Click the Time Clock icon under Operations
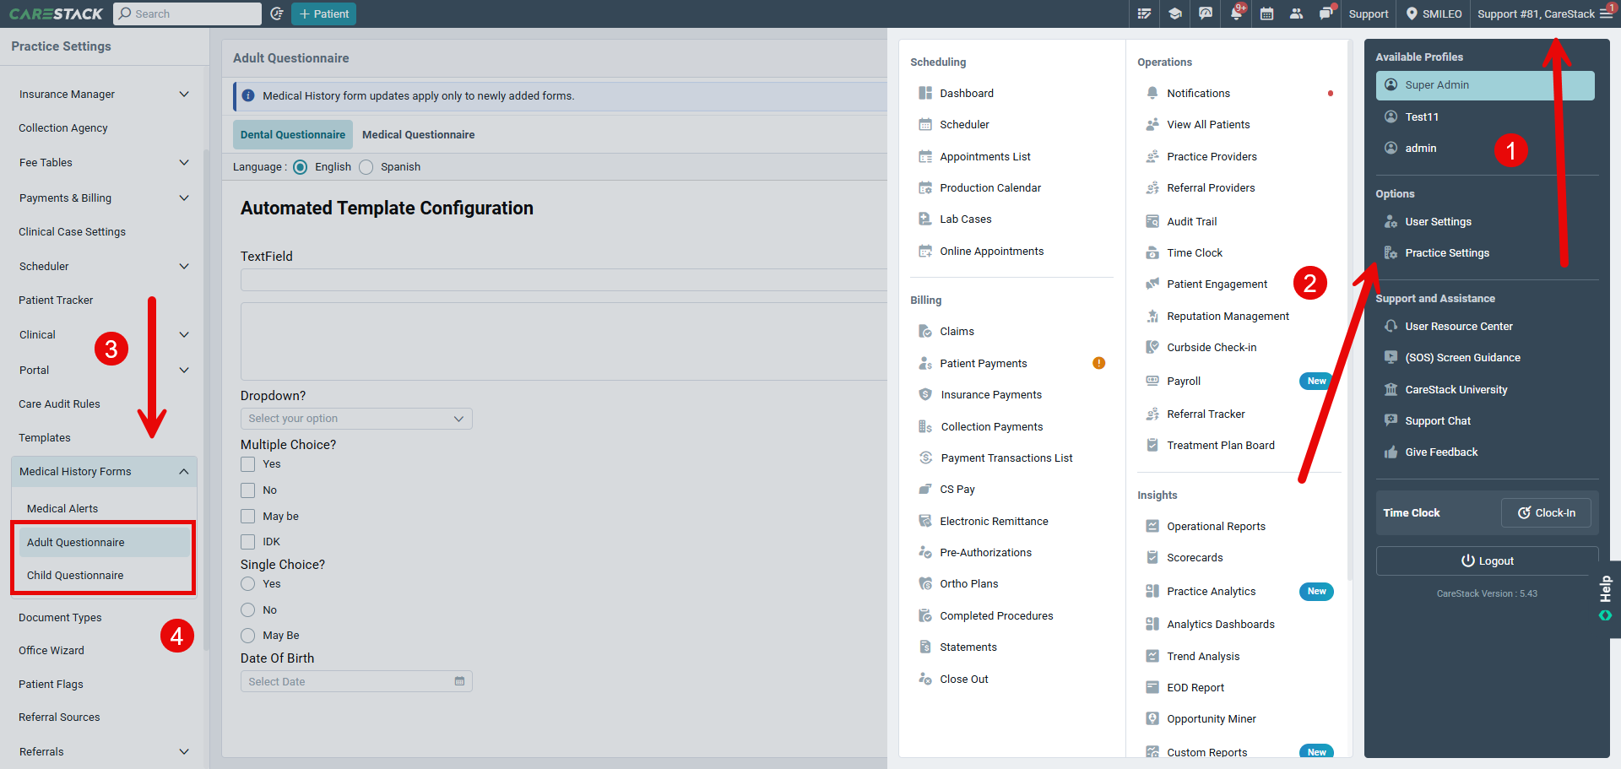Viewport: 1621px width, 769px height. [1152, 252]
